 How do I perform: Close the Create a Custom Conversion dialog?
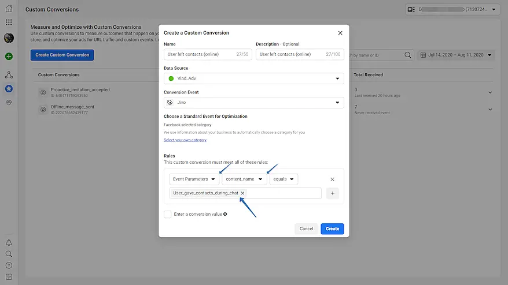coord(340,33)
